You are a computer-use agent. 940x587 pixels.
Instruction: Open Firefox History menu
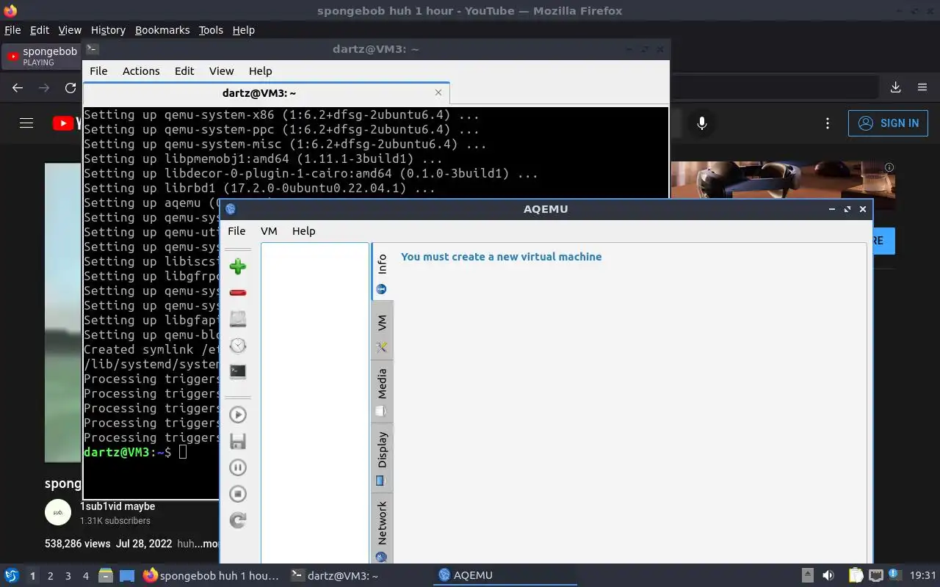(108, 30)
